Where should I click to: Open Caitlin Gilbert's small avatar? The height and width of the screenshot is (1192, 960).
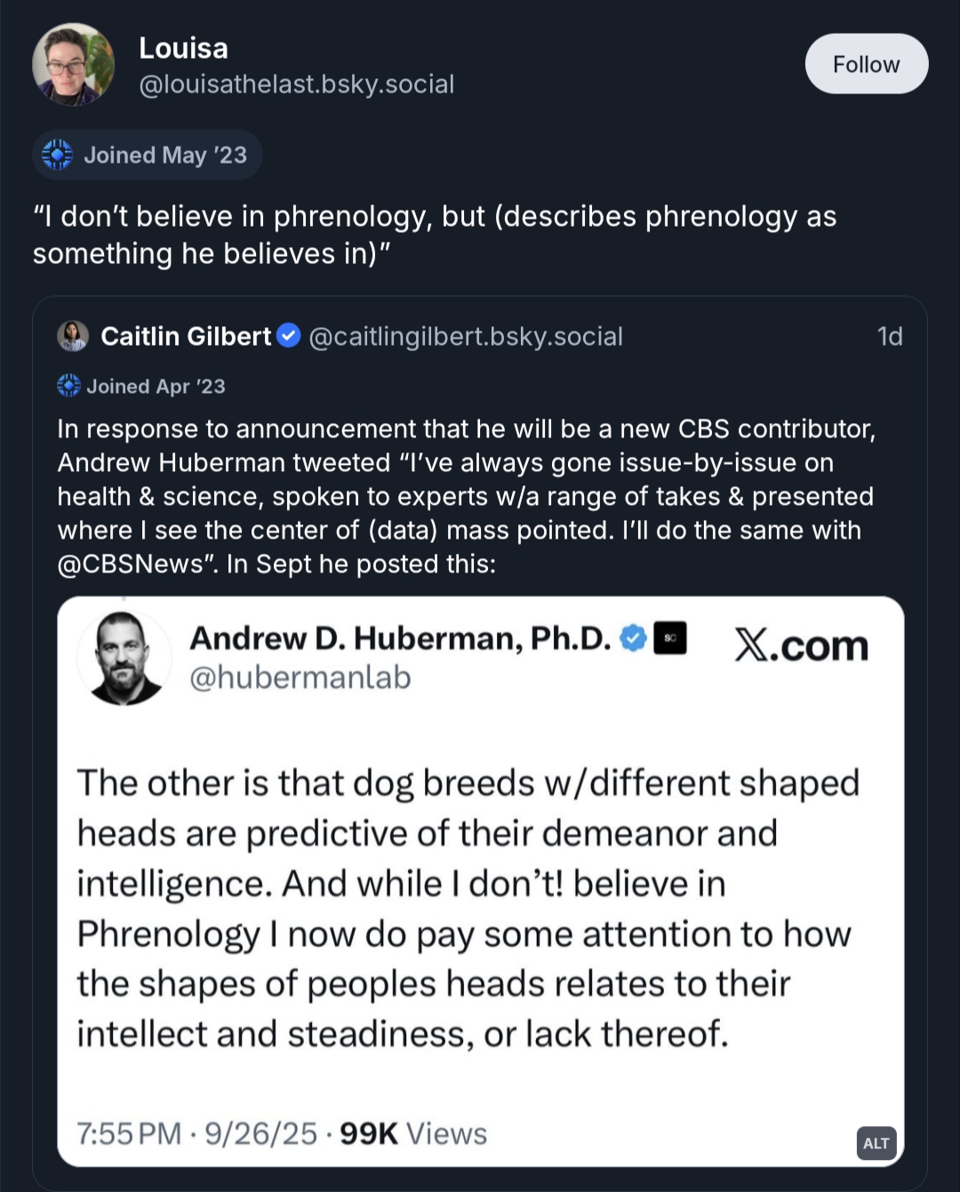click(x=73, y=336)
